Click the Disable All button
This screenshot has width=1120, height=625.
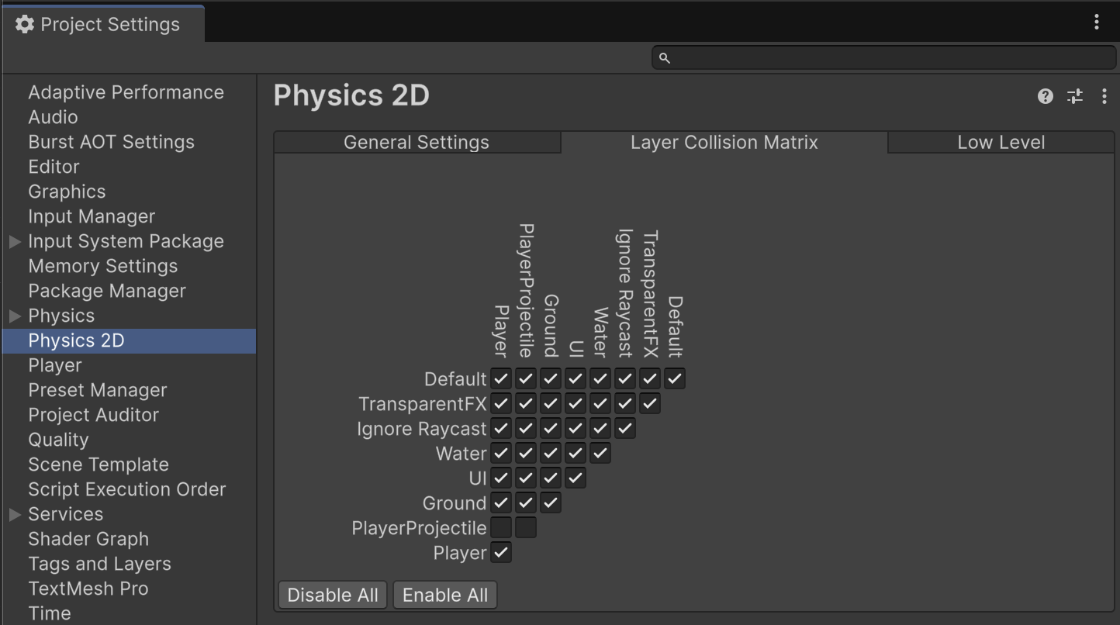coord(333,596)
